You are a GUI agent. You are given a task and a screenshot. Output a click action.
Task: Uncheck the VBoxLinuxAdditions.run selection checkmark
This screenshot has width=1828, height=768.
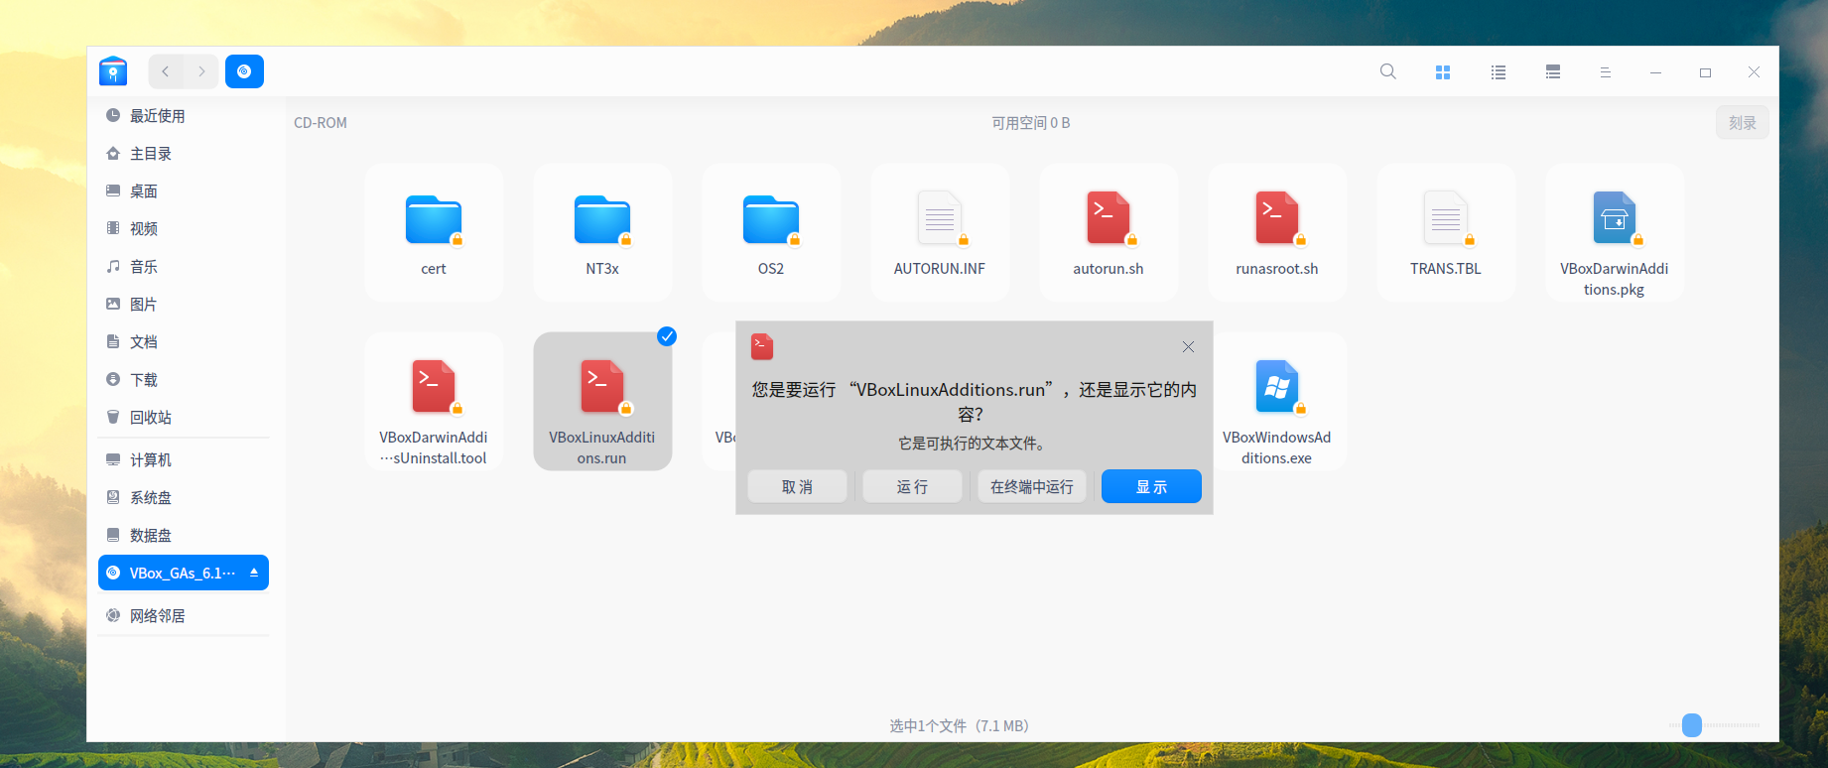pyautogui.click(x=667, y=336)
